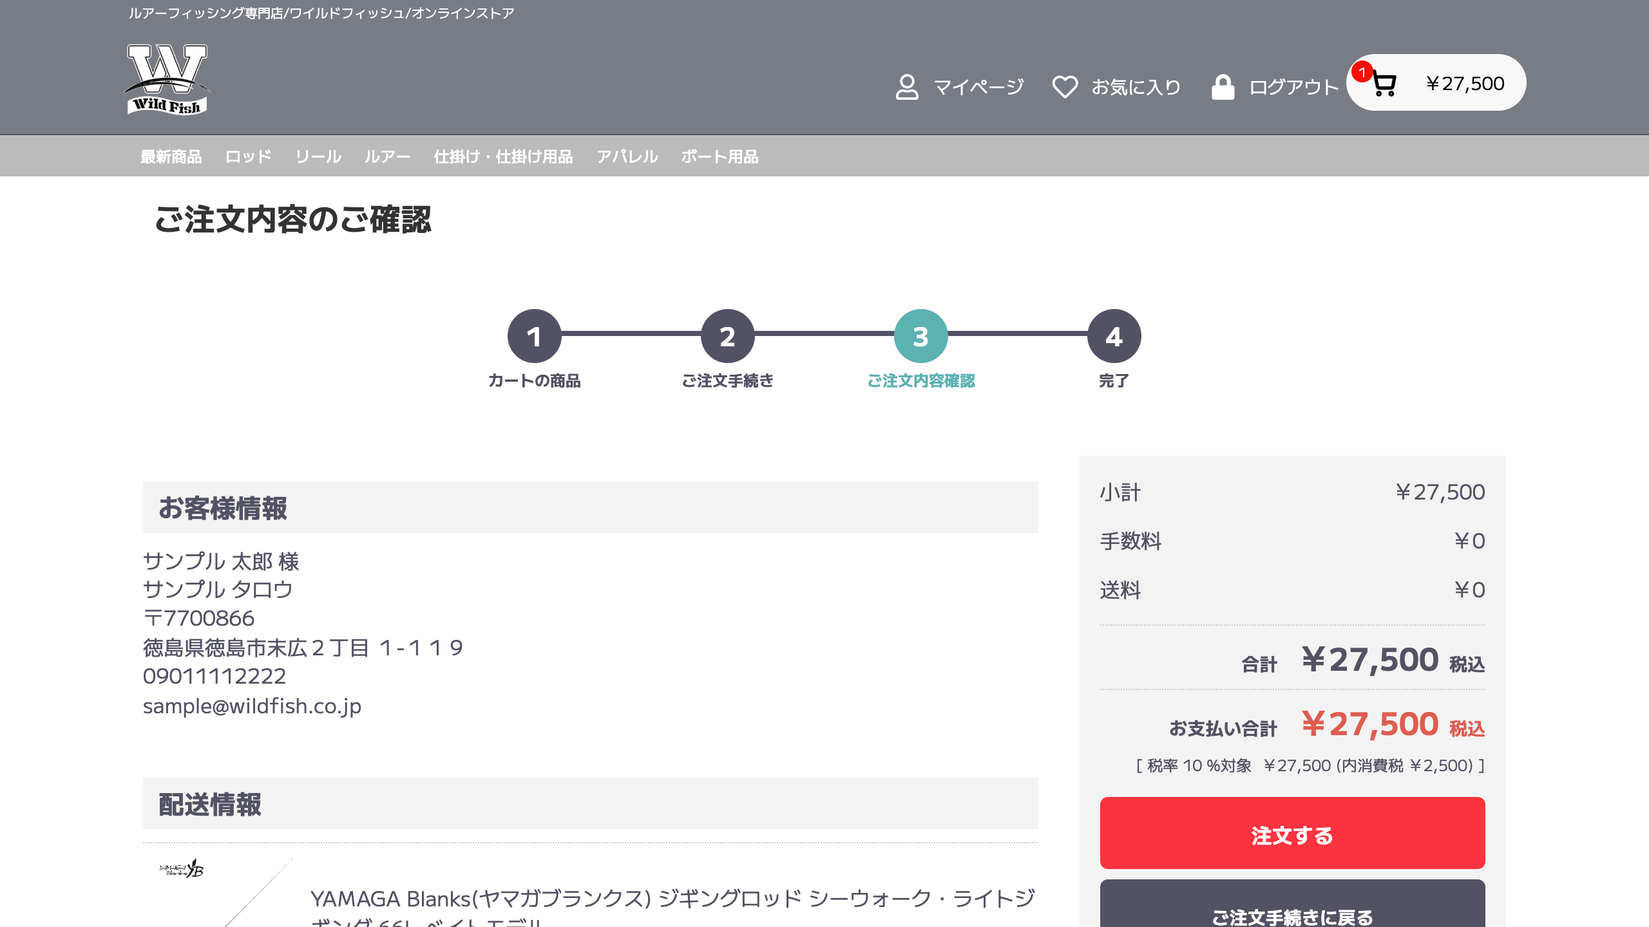Select リール in navigation bar
This screenshot has width=1649, height=927.
pyautogui.click(x=318, y=156)
